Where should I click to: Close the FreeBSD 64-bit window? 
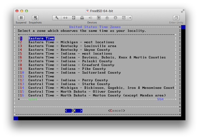coord(17,11)
